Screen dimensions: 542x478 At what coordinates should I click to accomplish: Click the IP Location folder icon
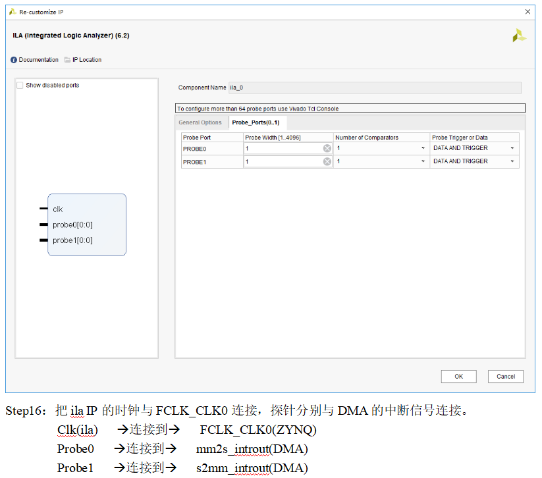point(67,60)
